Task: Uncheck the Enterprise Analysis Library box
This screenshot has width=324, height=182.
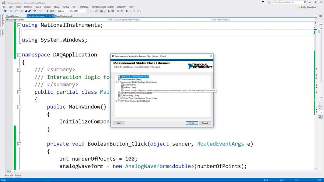Action: [x=119, y=79]
